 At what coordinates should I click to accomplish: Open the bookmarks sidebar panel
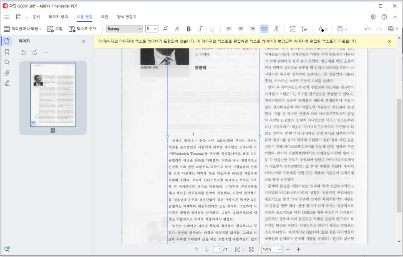tap(7, 52)
